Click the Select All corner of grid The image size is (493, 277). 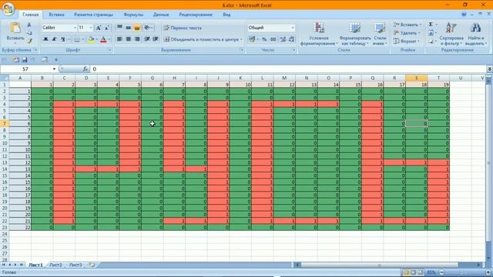click(5, 78)
